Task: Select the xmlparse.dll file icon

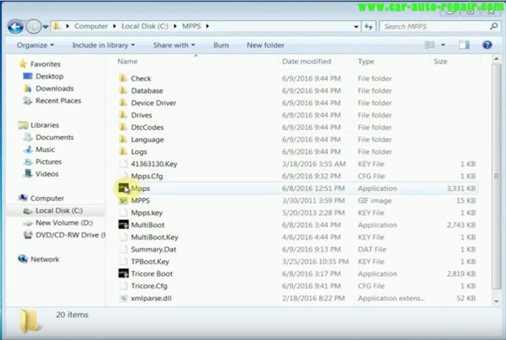Action: point(123,298)
